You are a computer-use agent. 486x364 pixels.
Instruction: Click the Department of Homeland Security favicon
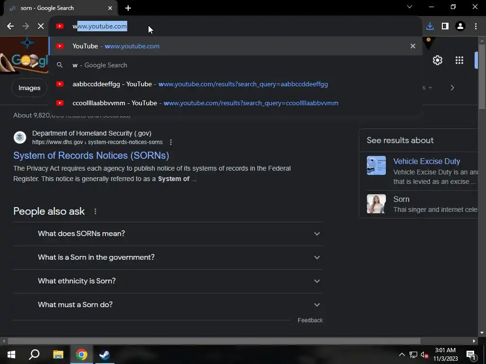point(20,137)
